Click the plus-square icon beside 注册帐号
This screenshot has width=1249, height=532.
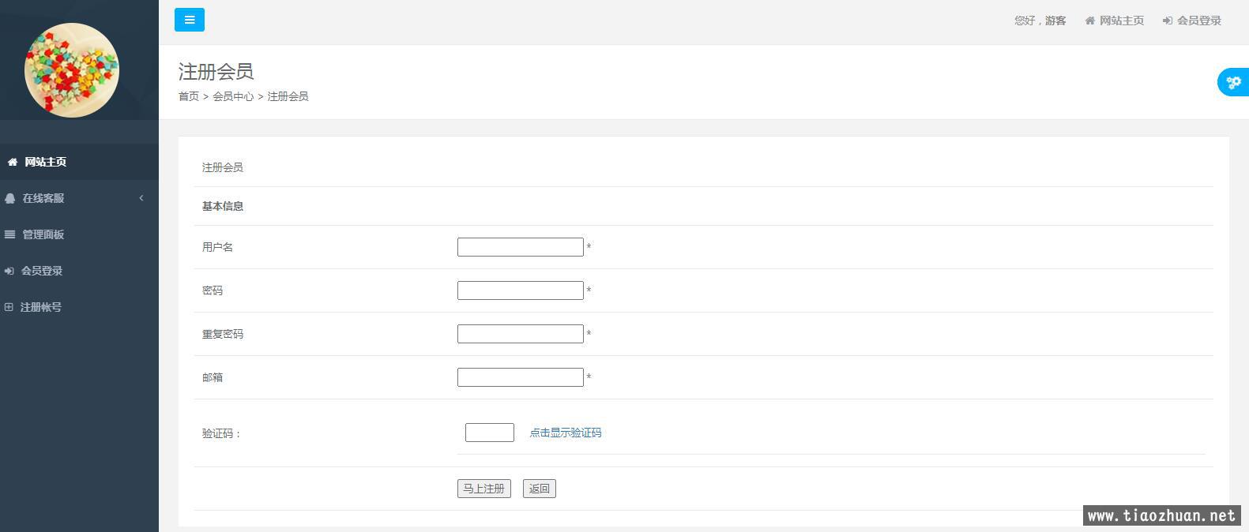(x=9, y=307)
